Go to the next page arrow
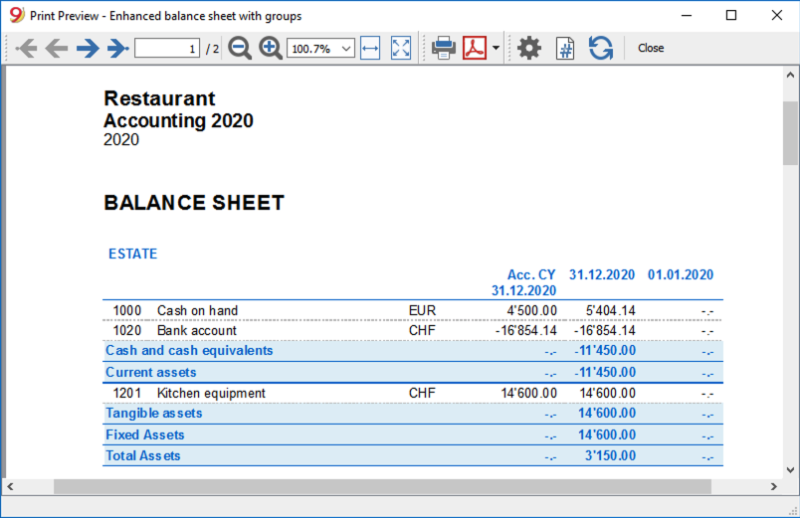The height and width of the screenshot is (518, 800). pyautogui.click(x=88, y=49)
